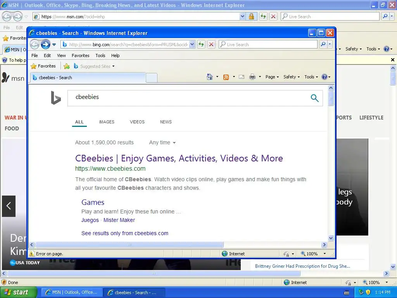Click the Back arrow in cbeebies window

(35, 44)
